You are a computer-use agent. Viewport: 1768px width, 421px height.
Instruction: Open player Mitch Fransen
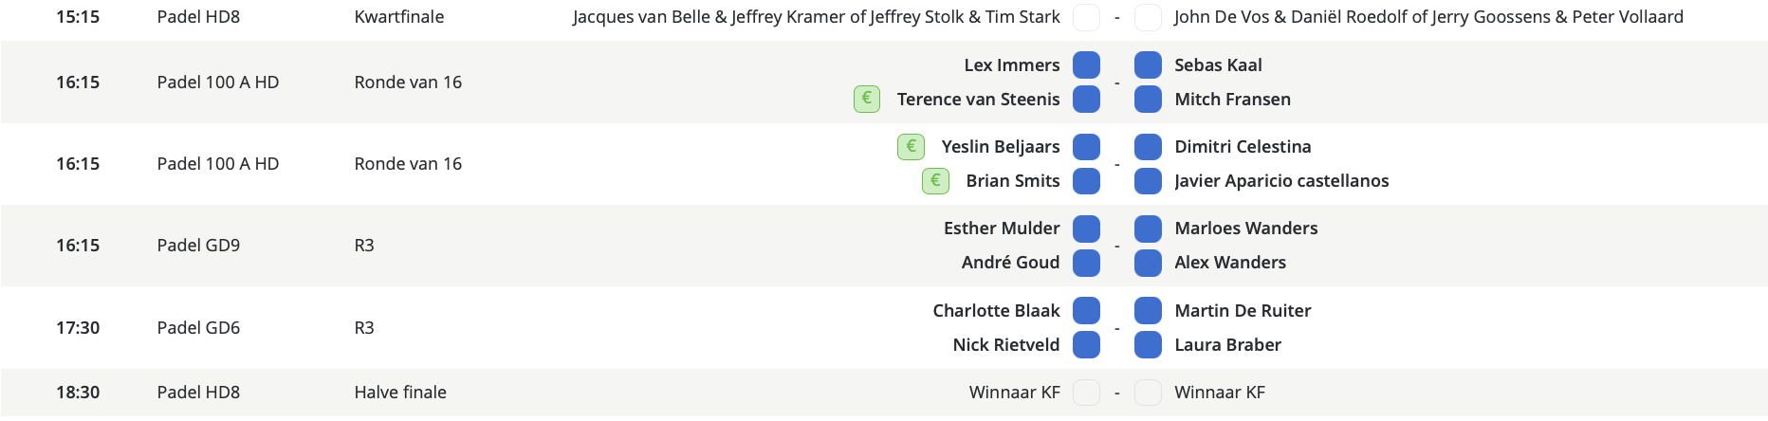pos(1232,99)
